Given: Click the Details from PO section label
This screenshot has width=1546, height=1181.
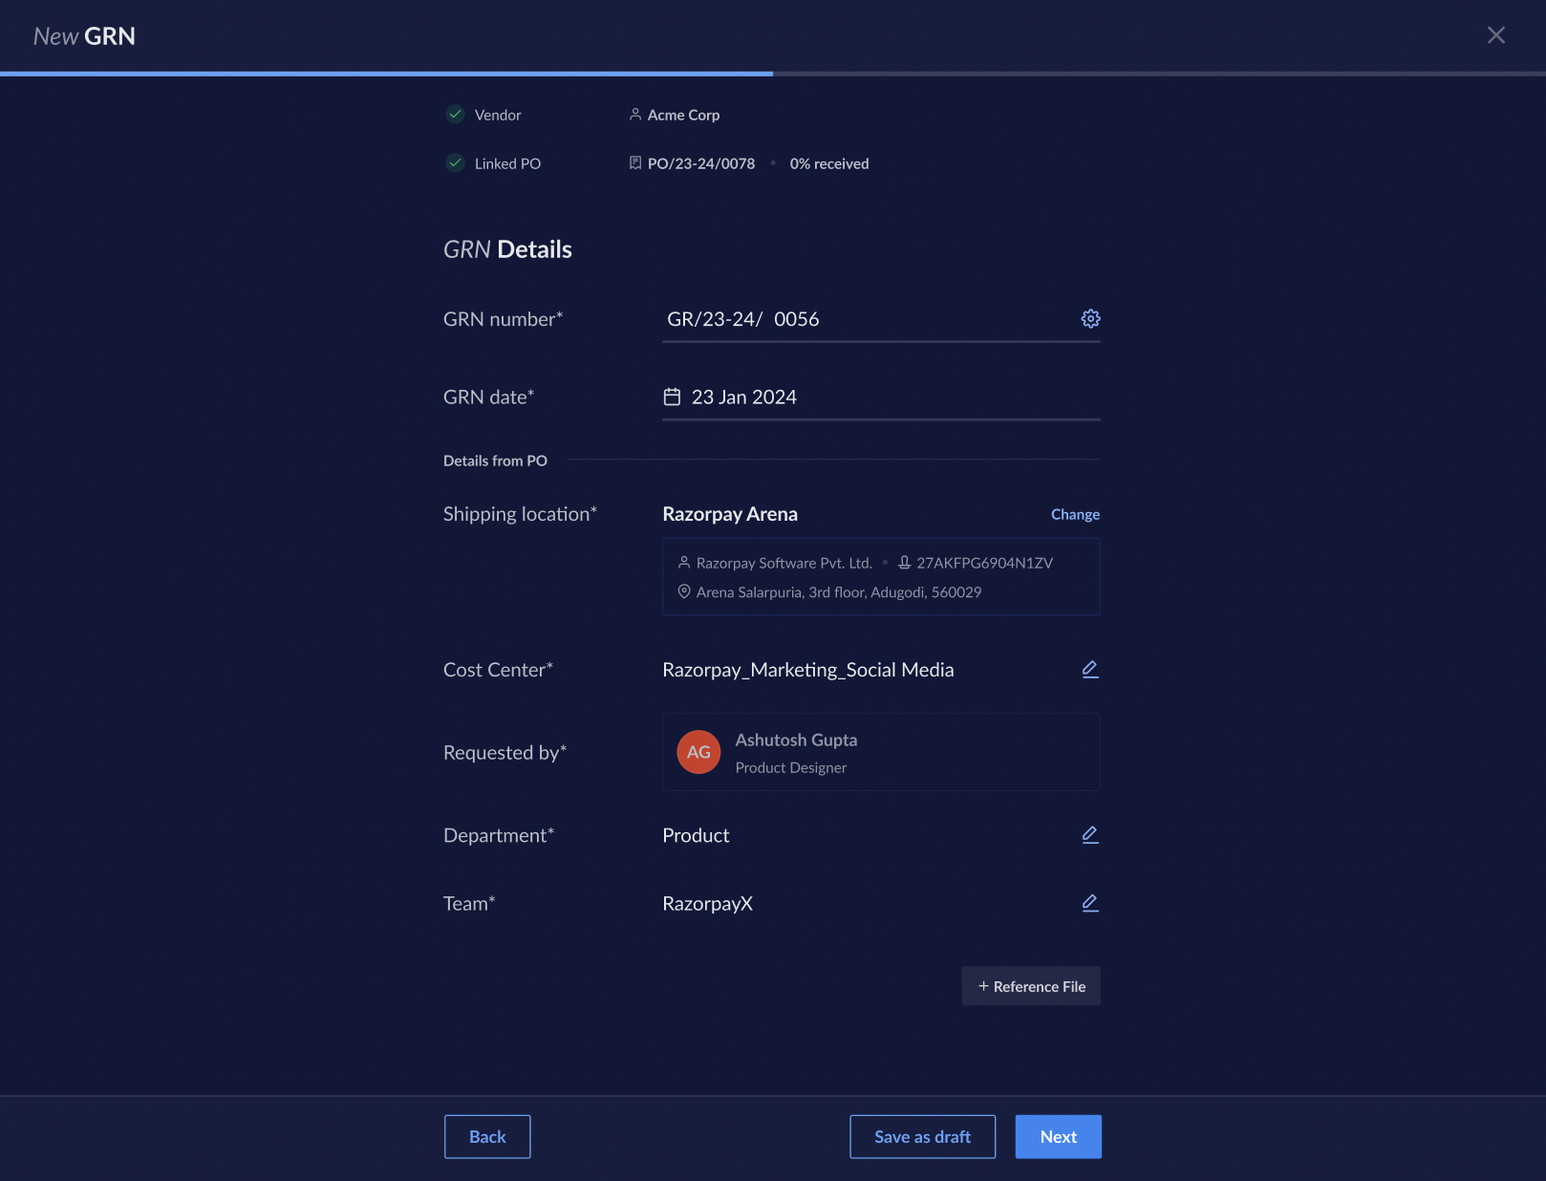Looking at the screenshot, I should 495,461.
